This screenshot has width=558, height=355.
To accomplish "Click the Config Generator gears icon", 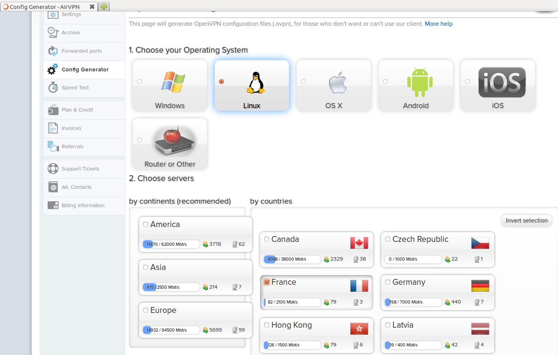I will coord(53,69).
